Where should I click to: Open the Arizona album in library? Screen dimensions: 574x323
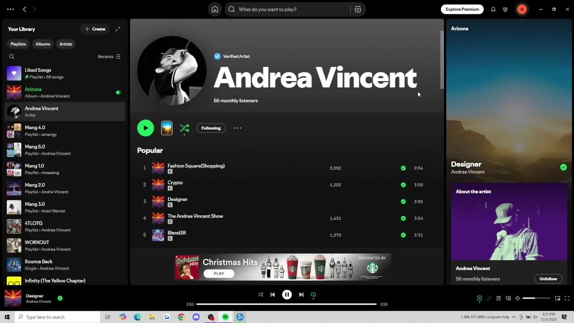pyautogui.click(x=65, y=92)
